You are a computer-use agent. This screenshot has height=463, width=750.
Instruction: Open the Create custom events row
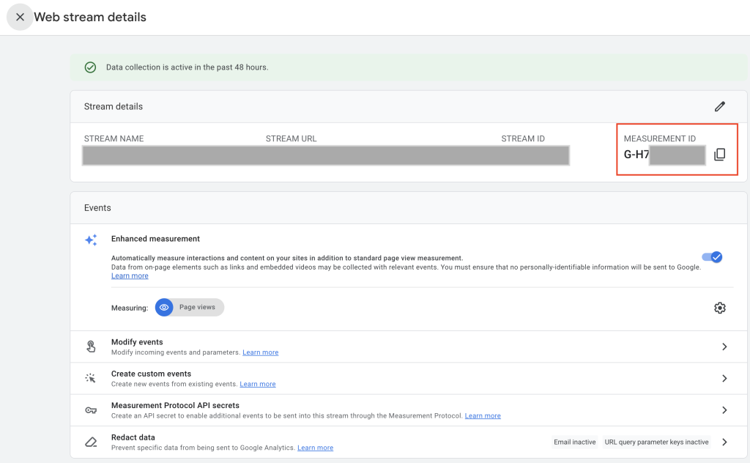coord(409,378)
